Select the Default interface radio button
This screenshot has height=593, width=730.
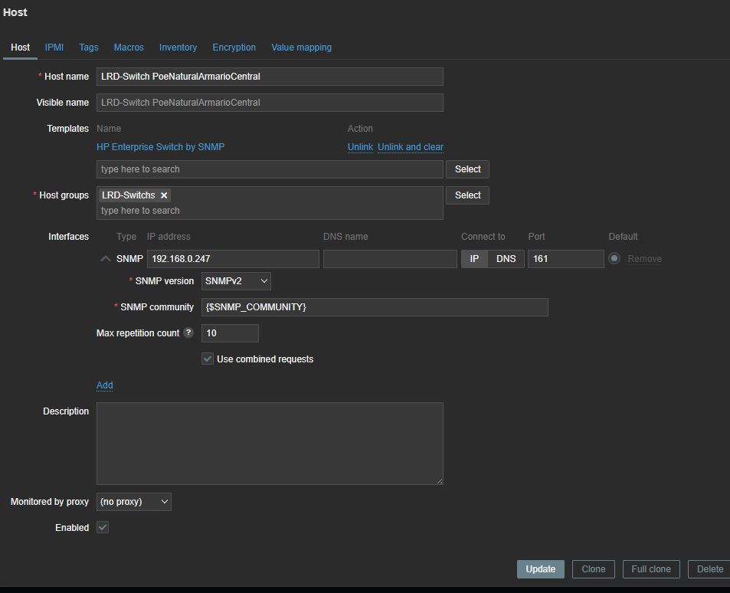614,259
